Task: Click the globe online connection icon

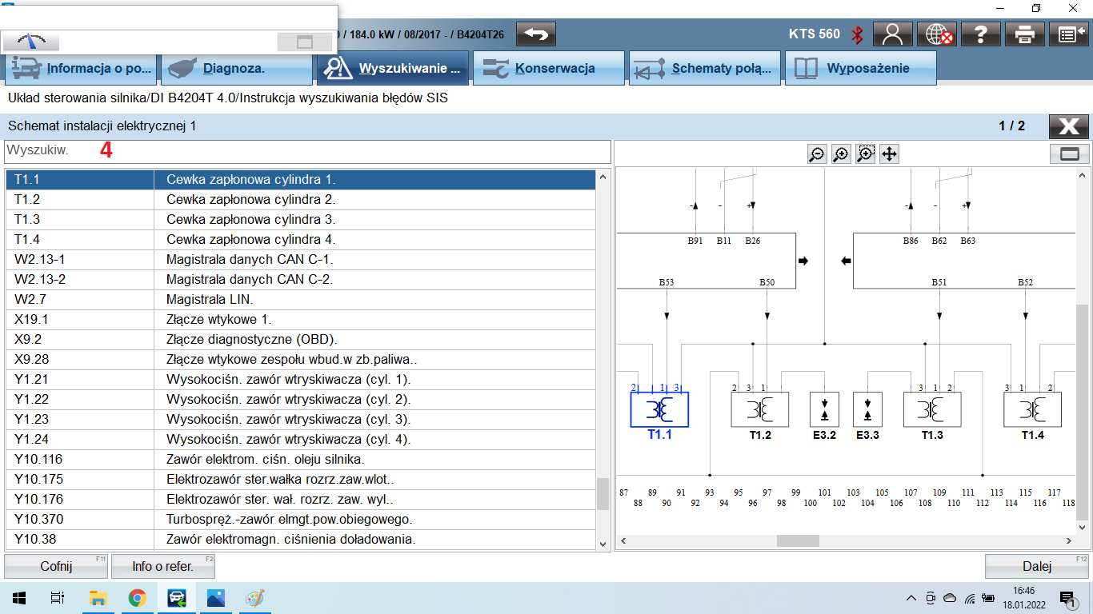Action: (937, 34)
